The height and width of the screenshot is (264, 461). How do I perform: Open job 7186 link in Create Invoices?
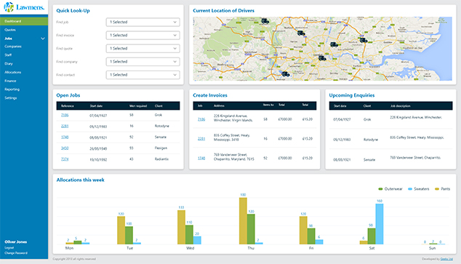201,119
